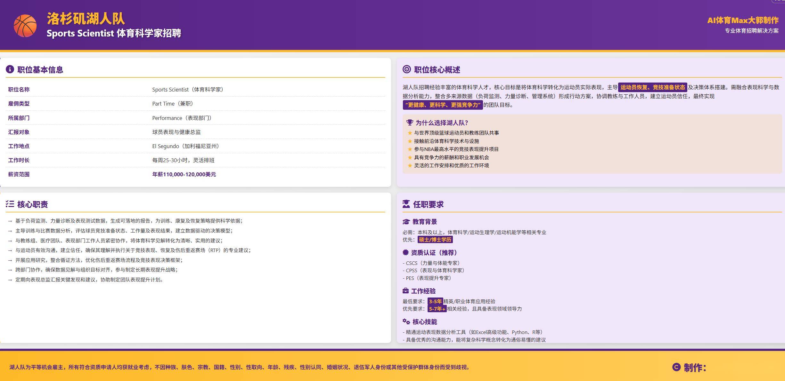Viewport: 785px width, 381px height.
Task: Click the salary text 年薪110,000-120,000美元
Action: (184, 174)
